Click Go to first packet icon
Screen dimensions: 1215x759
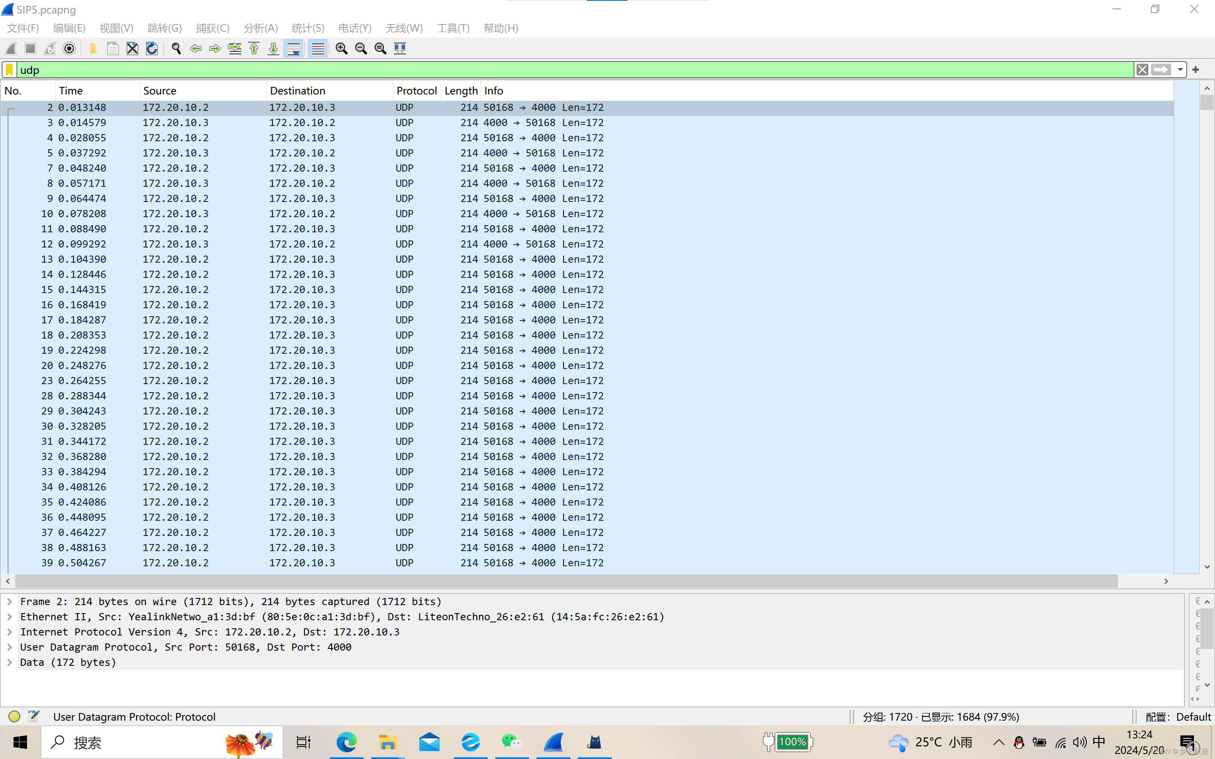pyautogui.click(x=254, y=48)
